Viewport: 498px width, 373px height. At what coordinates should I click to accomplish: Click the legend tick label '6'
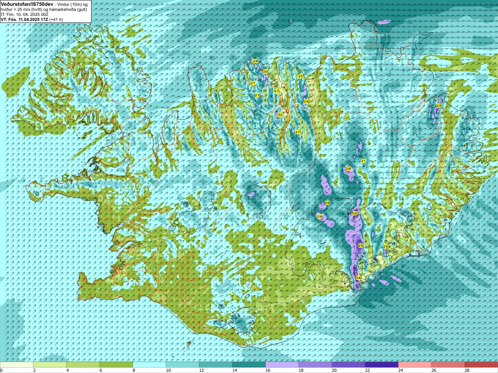coord(100,370)
